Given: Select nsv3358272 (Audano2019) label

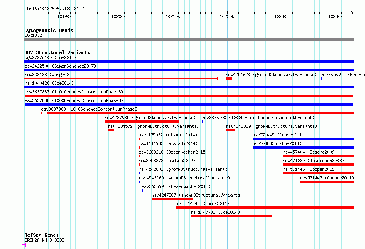Looking at the screenshot, I should 167,161.
